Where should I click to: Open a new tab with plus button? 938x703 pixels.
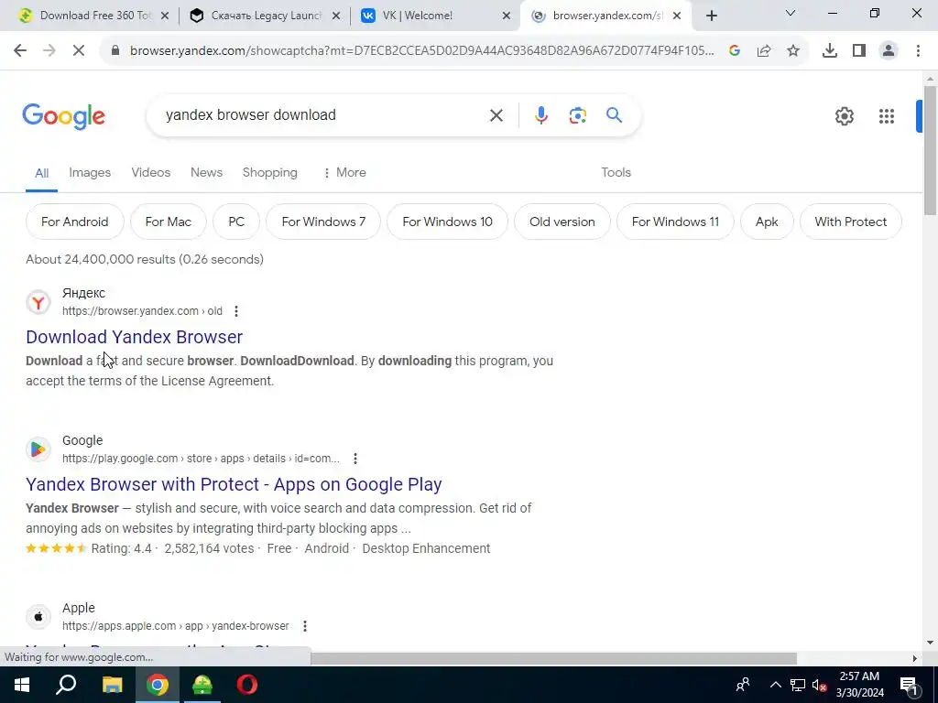point(711,16)
